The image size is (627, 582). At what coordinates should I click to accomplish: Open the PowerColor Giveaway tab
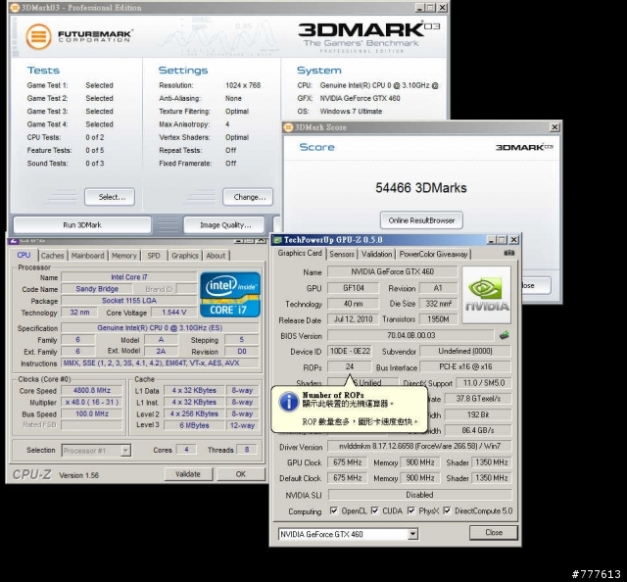[433, 254]
